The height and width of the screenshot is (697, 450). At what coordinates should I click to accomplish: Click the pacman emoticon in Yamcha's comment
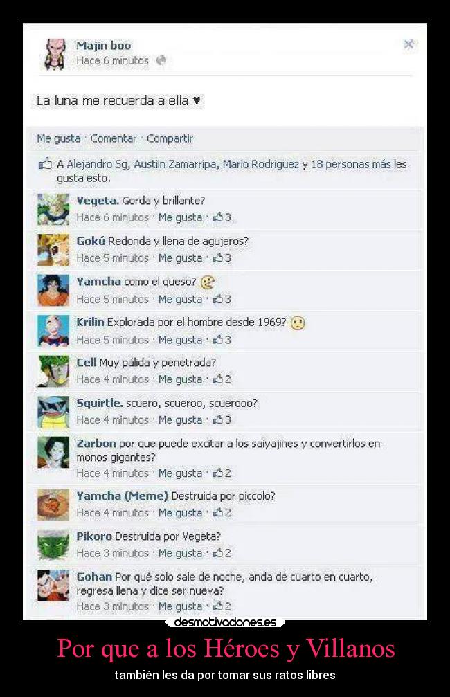(208, 282)
